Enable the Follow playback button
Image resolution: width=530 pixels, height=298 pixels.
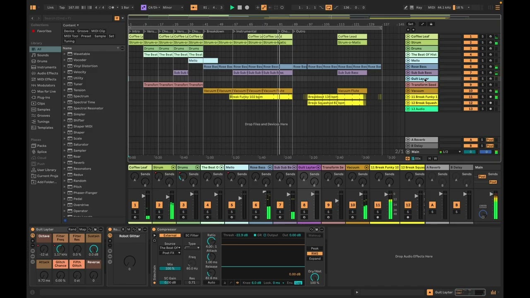tap(193, 7)
